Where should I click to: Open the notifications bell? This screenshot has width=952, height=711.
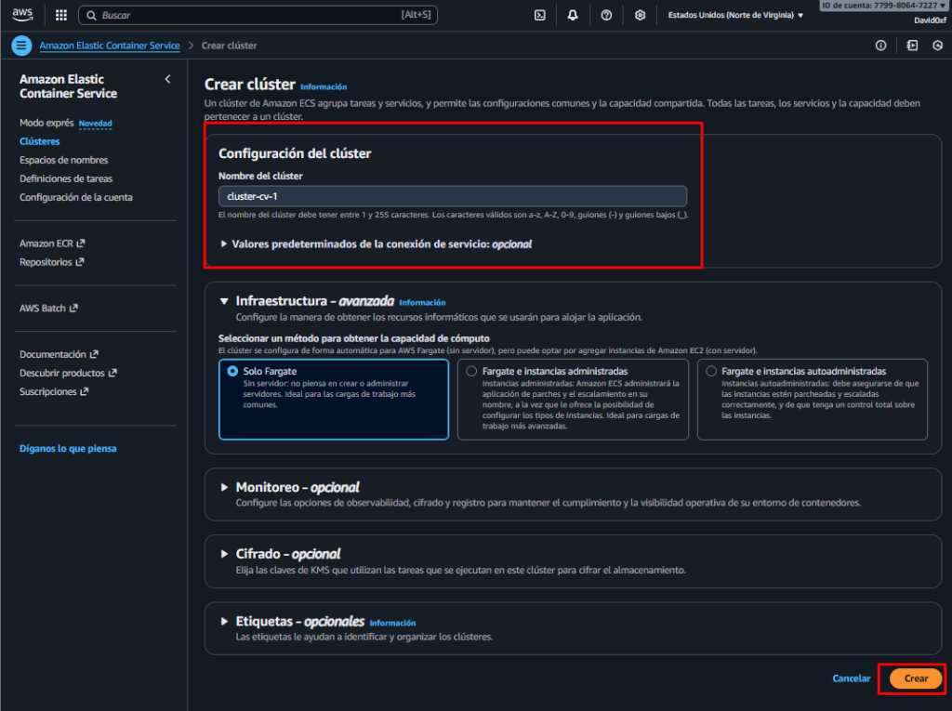coord(573,15)
